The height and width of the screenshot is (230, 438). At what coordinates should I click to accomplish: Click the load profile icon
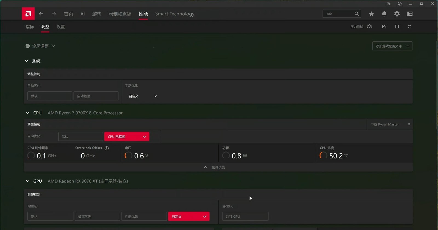pyautogui.click(x=384, y=27)
